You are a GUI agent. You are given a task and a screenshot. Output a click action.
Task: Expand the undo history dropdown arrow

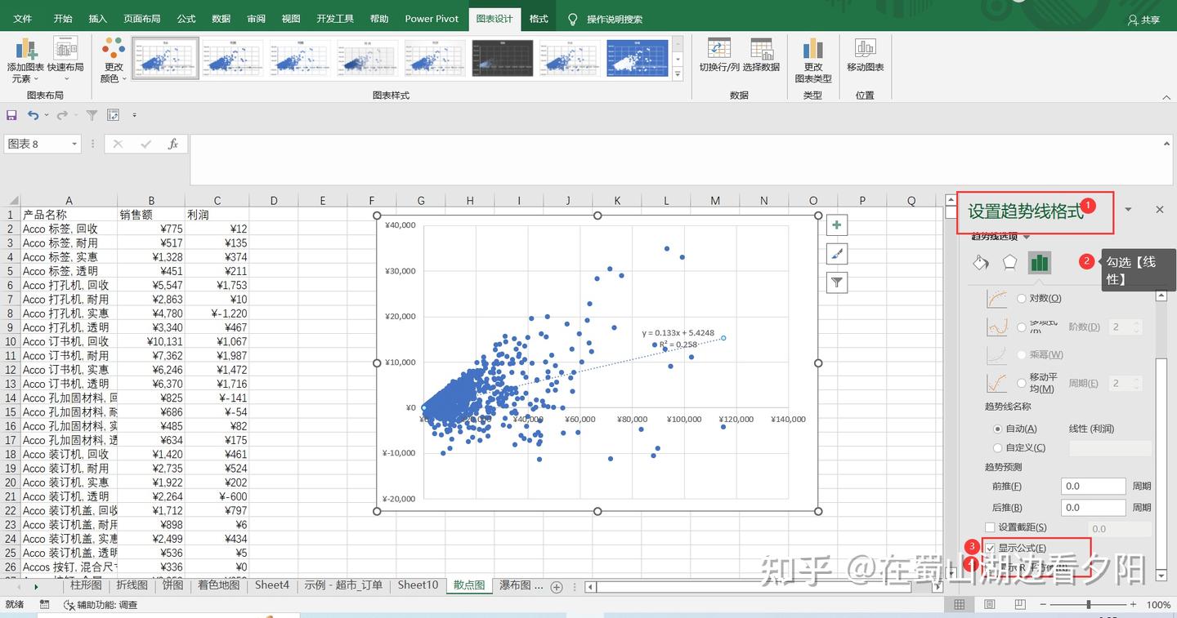tap(47, 115)
